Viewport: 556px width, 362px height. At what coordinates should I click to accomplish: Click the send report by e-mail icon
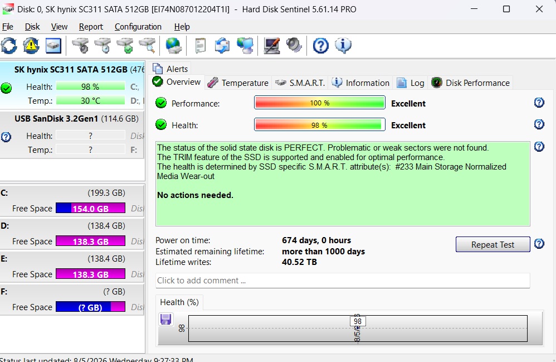pos(222,46)
